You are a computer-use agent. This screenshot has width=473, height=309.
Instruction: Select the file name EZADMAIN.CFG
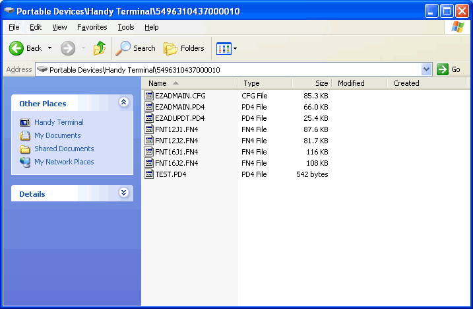pos(180,96)
